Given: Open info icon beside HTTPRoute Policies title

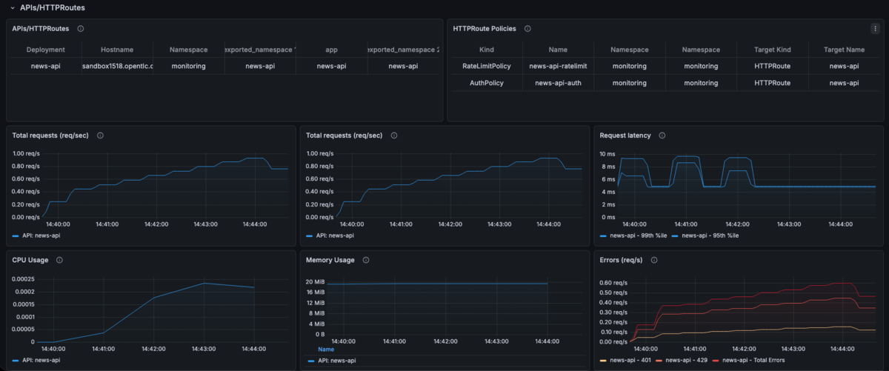Looking at the screenshot, I should point(527,29).
